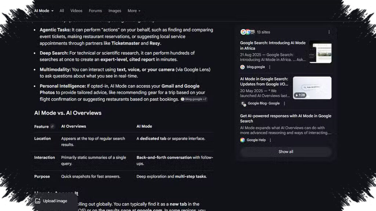Switch to the Videos tab
The image size is (376, 211).
(x=76, y=11)
